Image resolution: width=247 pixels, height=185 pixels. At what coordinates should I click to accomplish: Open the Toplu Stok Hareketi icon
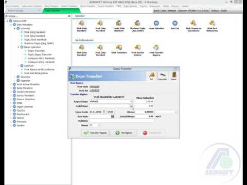119,26
